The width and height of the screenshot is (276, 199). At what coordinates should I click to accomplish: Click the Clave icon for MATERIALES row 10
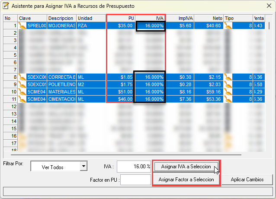pyautogui.click(x=22, y=92)
